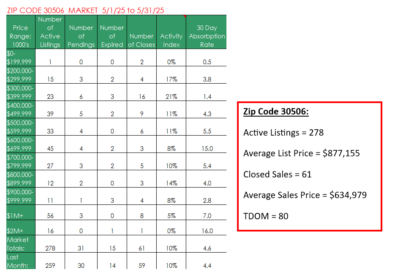Select the $1M+ price range row label

[x=21, y=212]
